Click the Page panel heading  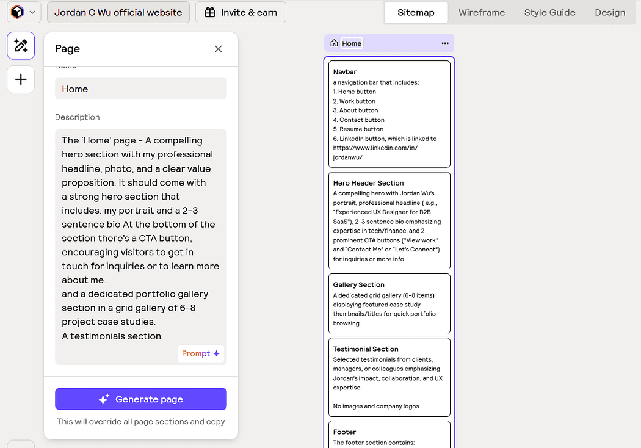click(67, 49)
